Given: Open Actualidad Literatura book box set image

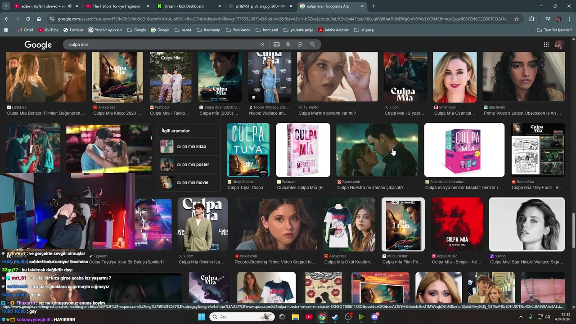Looking at the screenshot, I should click(x=464, y=150).
